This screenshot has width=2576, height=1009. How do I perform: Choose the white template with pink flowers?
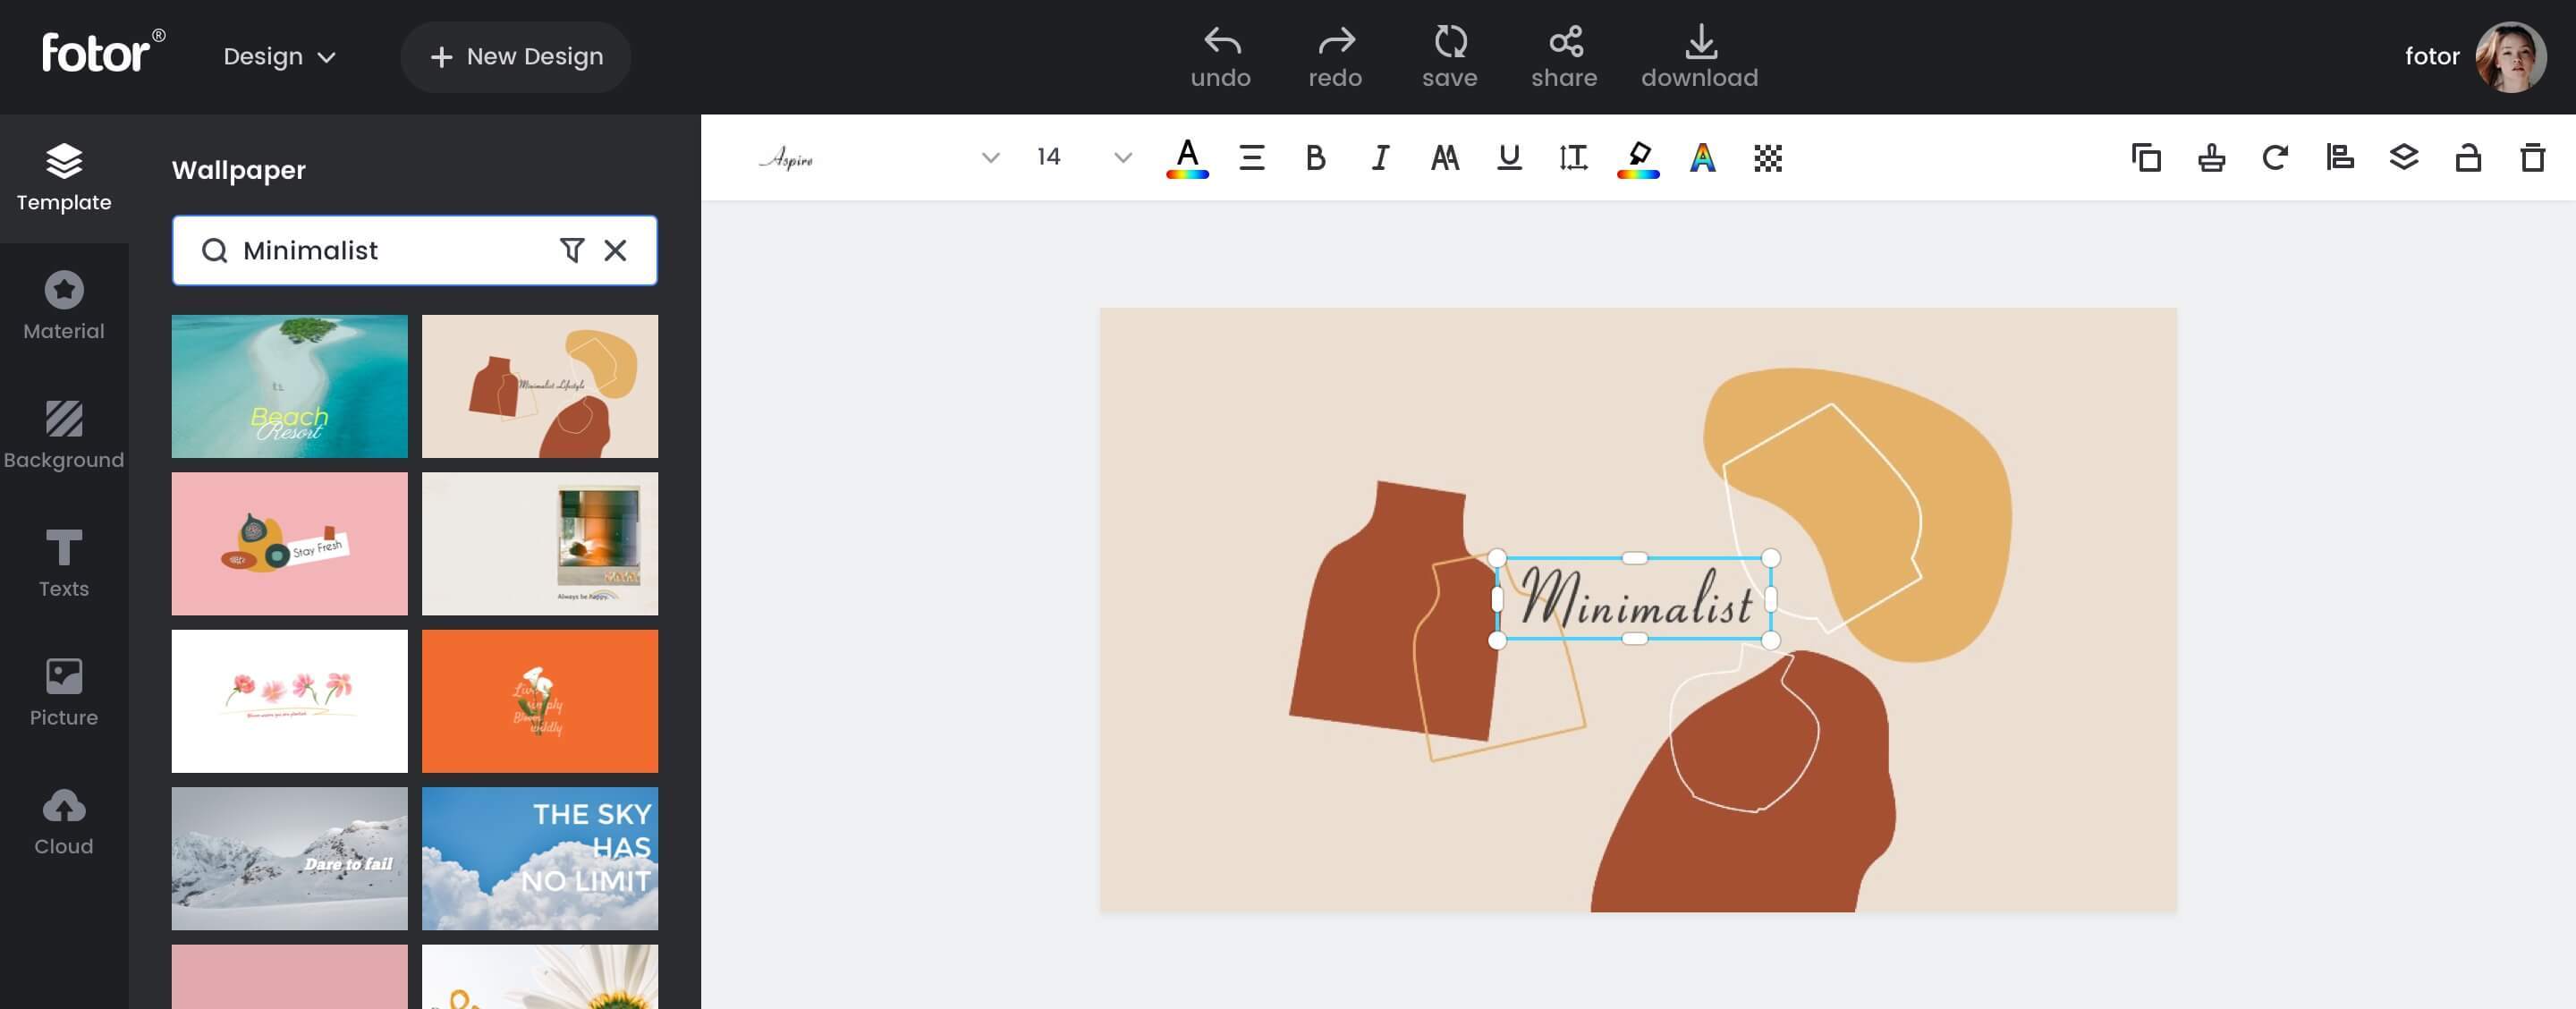(290, 701)
